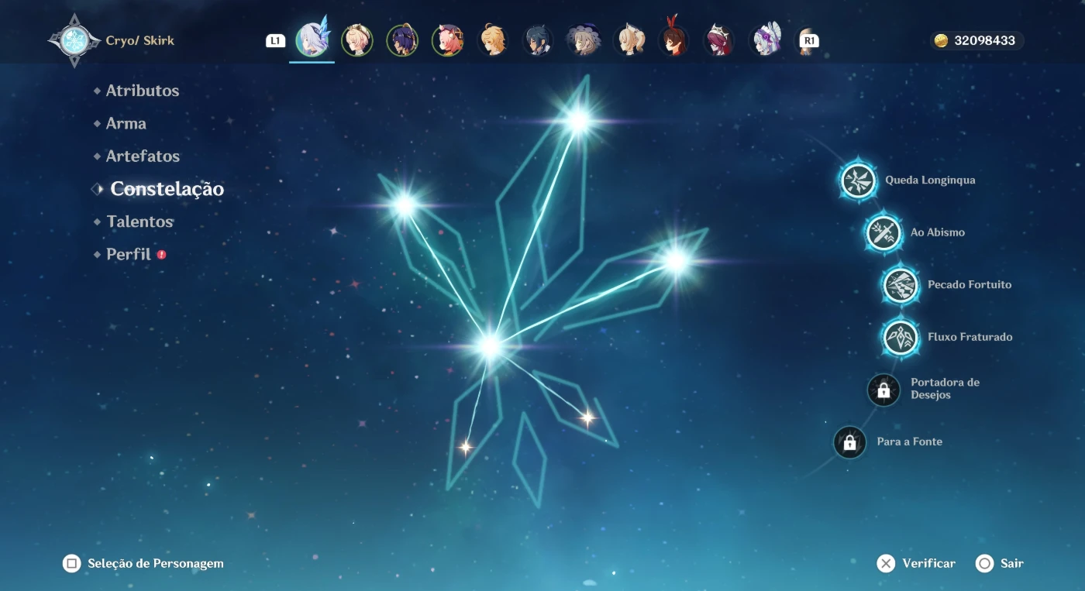Select the witch hat character portrait
Viewport: 1085px width, 591px height.
click(583, 40)
